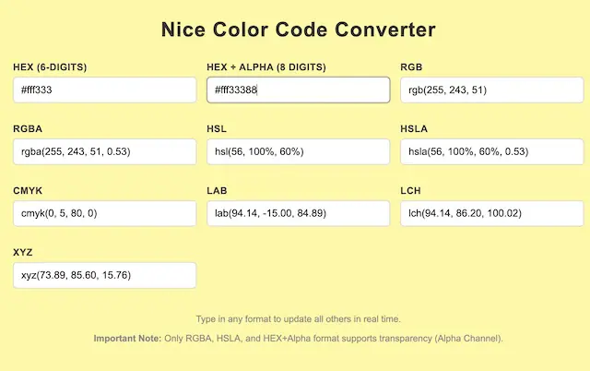The width and height of the screenshot is (590, 371).
Task: Click the LCH value field
Action: point(491,213)
